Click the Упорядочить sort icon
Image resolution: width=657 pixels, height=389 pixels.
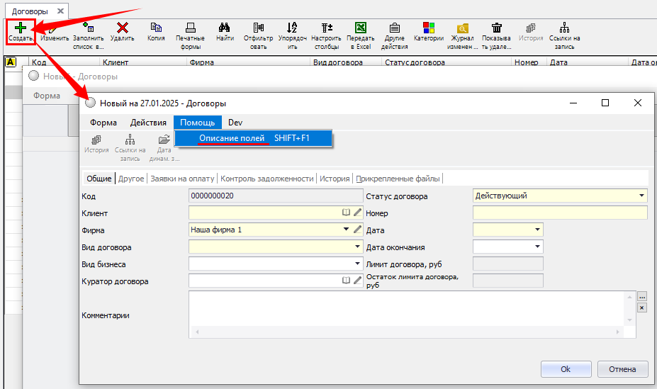(292, 28)
